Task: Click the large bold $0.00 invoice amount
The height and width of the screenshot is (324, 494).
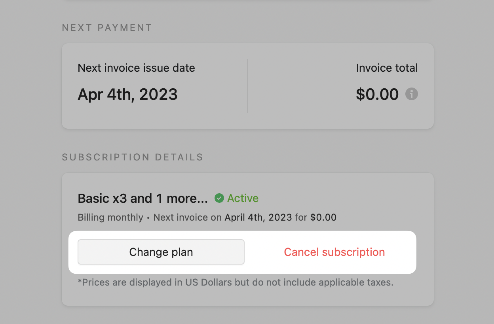Action: tap(377, 94)
